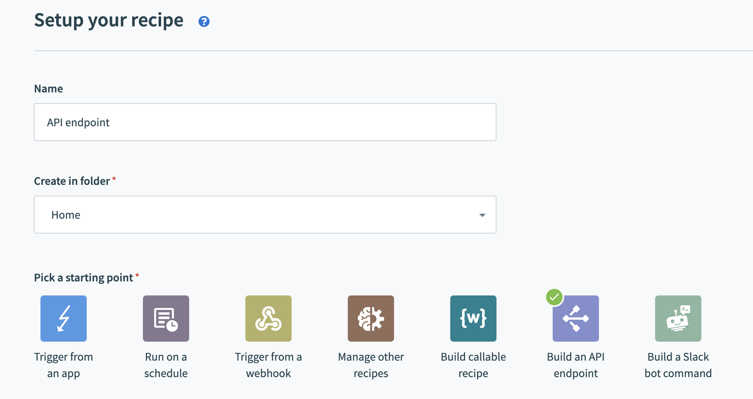Choose the Build a Slack bot command icon
The width and height of the screenshot is (753, 399).
tap(678, 318)
